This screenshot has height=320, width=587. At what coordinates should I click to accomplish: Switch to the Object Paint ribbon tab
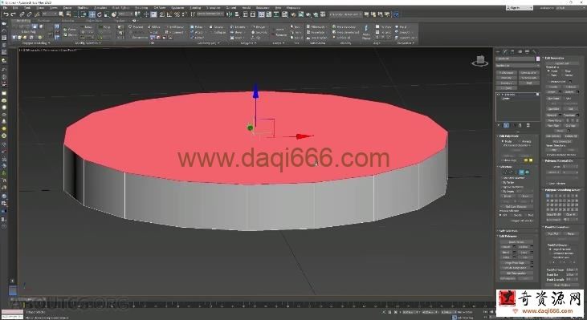[94, 21]
